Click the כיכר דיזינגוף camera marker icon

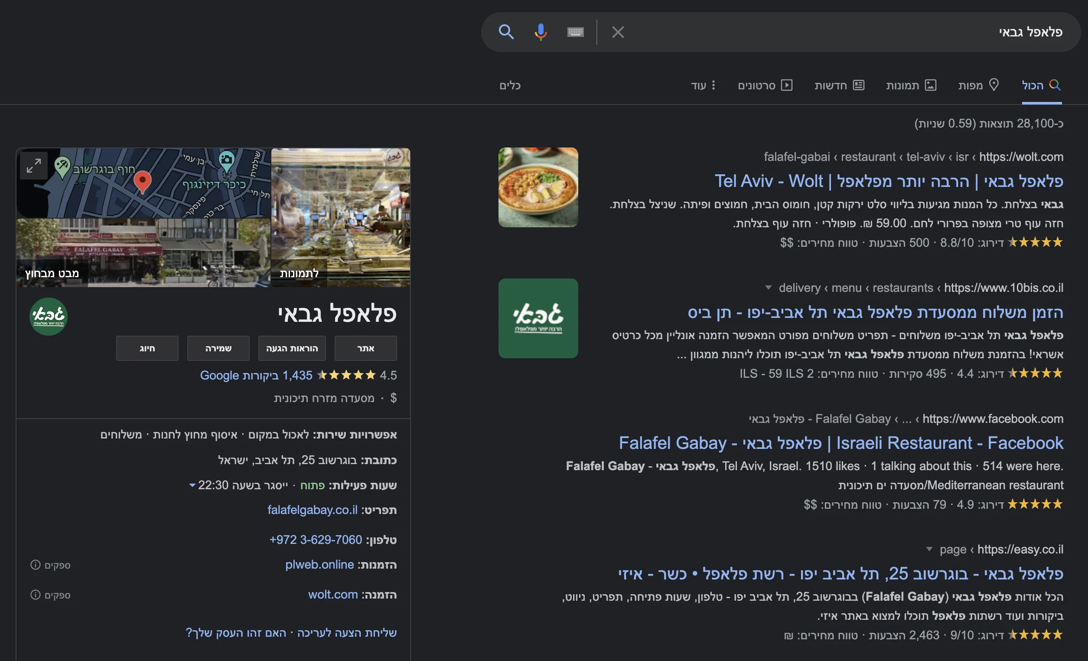click(227, 161)
